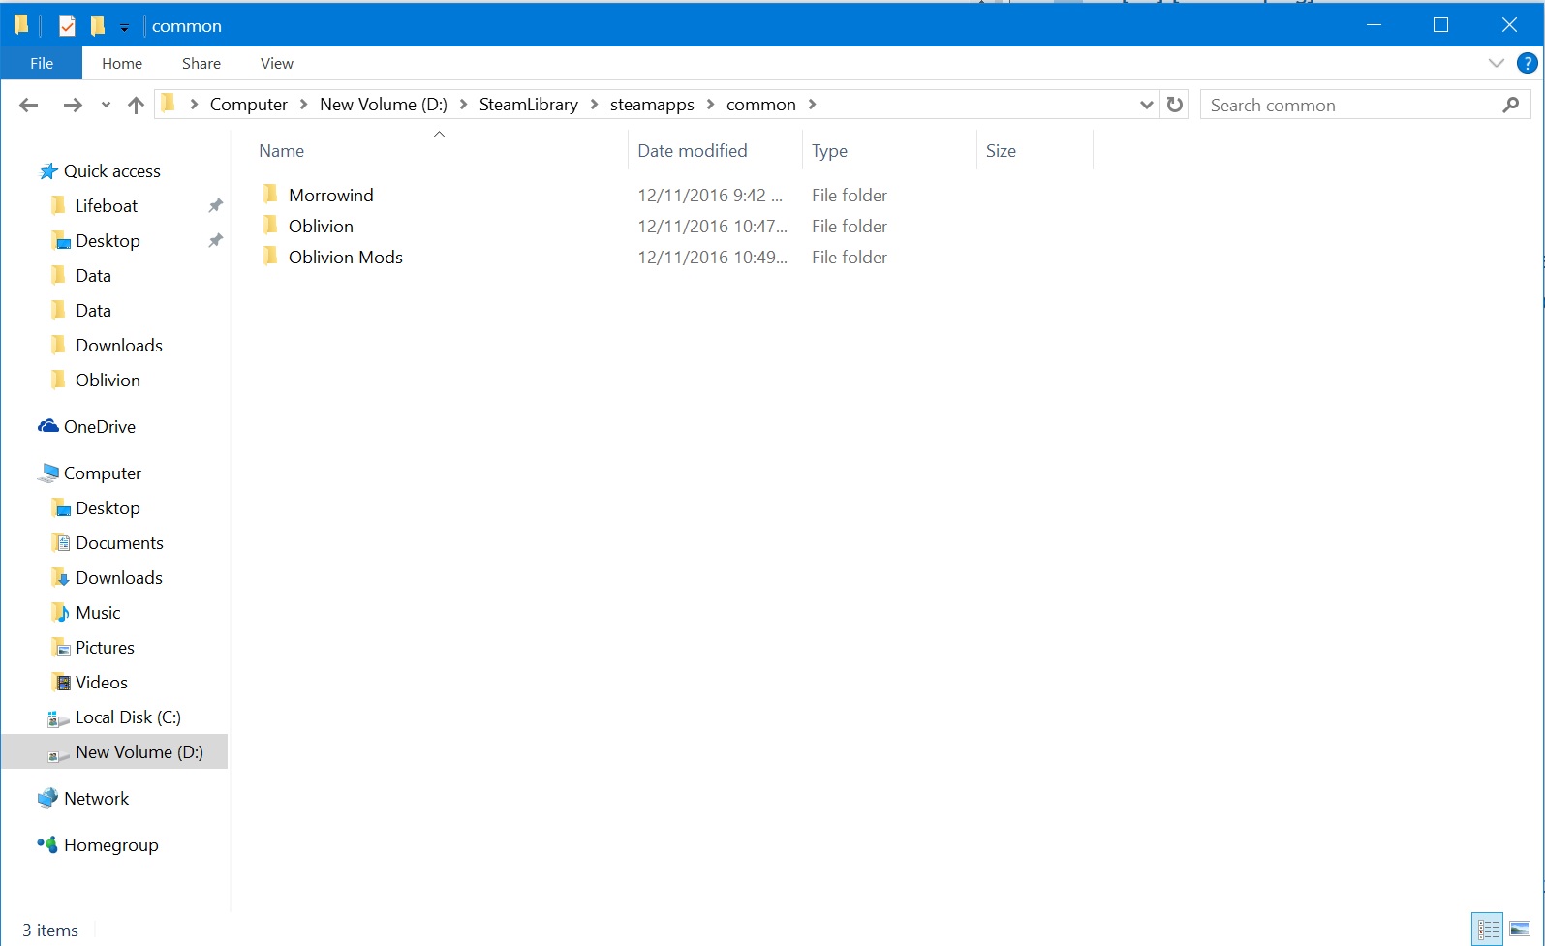The height and width of the screenshot is (946, 1545).
Task: Go forward with the Forward arrow
Action: (73, 105)
